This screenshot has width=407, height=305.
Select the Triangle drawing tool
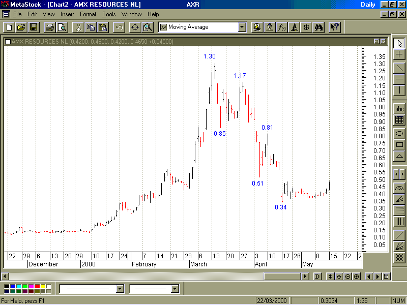pos(399,156)
